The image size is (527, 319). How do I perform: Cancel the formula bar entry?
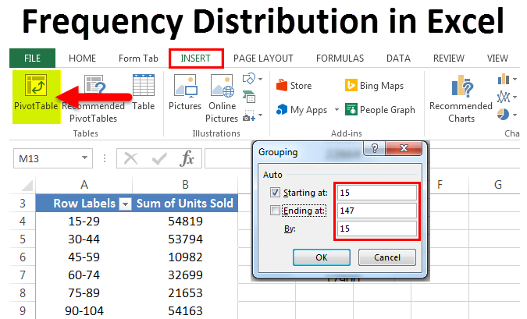click(130, 158)
